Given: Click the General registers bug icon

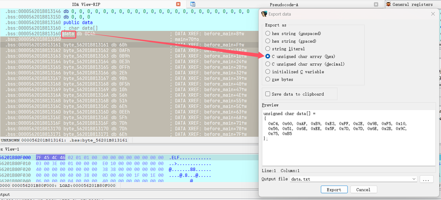Looking at the screenshot, I should [388, 4].
